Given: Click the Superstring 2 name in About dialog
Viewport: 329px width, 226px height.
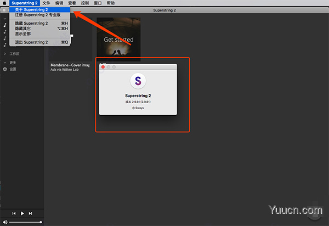Looking at the screenshot, I should click(138, 95).
